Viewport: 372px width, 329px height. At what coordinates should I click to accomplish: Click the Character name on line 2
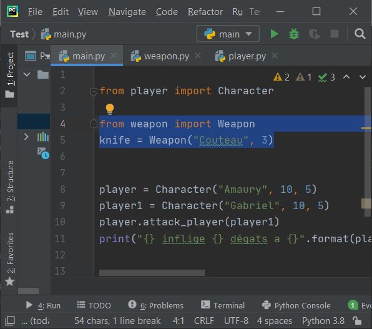click(x=245, y=91)
